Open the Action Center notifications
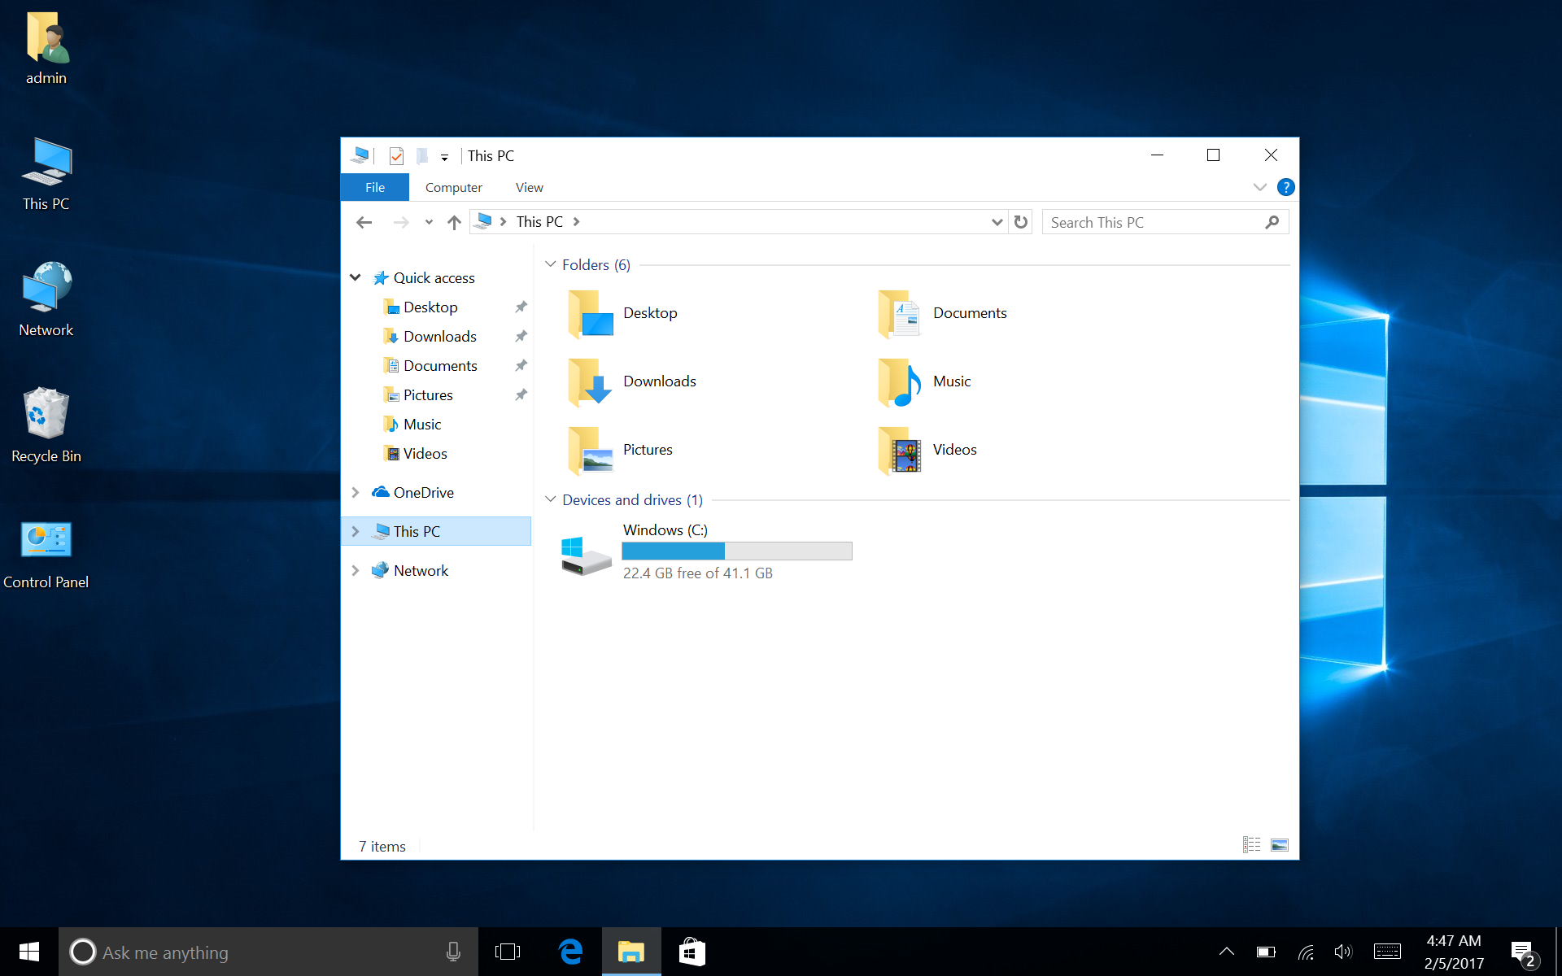 click(x=1523, y=952)
